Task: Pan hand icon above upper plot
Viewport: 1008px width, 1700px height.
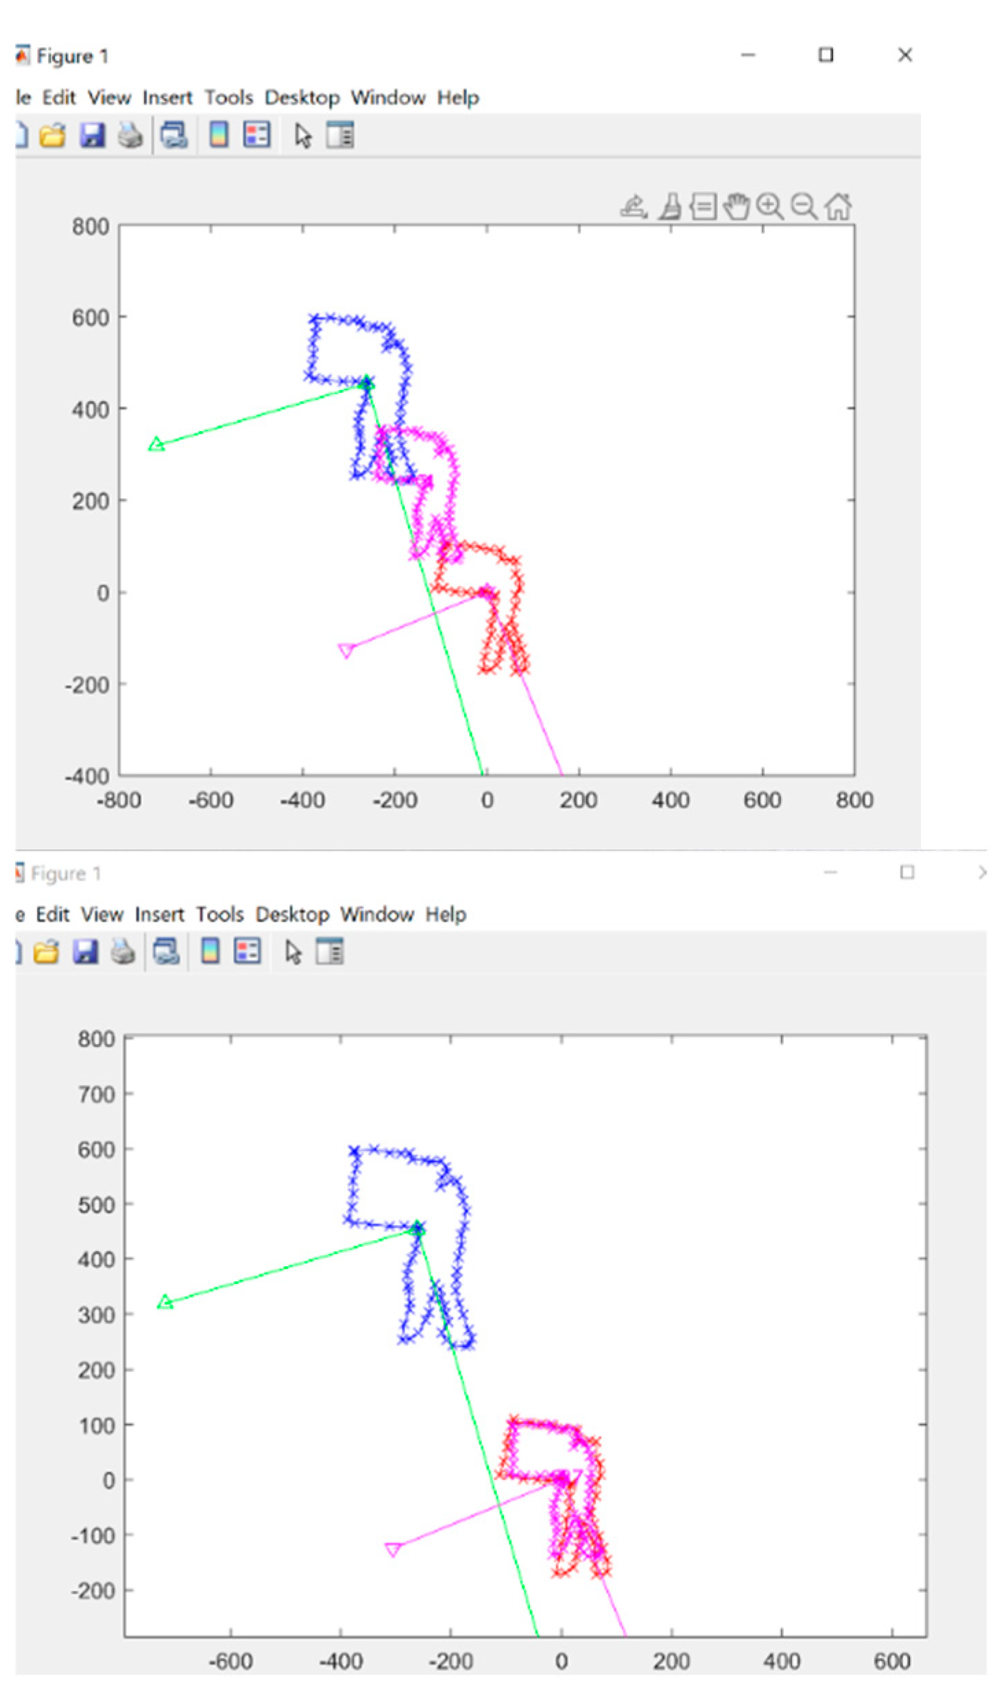Action: 737,206
